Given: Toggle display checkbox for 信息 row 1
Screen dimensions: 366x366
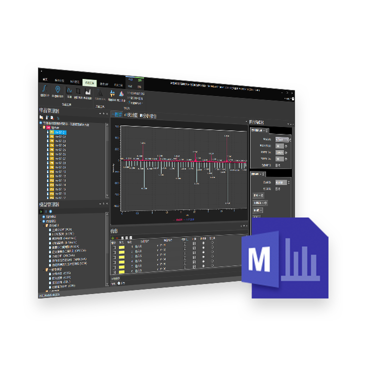Looking at the screenshot, I should tap(114, 247).
